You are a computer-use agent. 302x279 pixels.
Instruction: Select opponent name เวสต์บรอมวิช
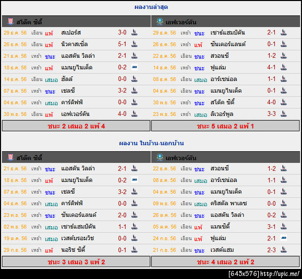[78, 238]
